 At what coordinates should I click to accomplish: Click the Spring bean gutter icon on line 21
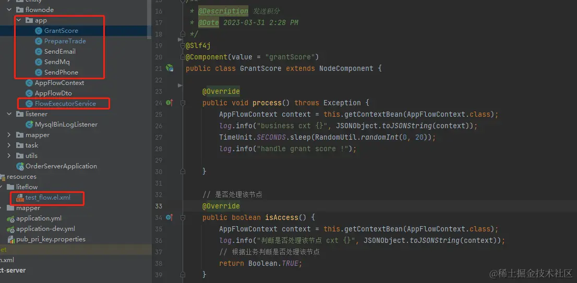pos(169,68)
